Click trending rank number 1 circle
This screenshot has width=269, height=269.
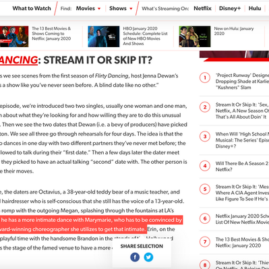coord(205,78)
